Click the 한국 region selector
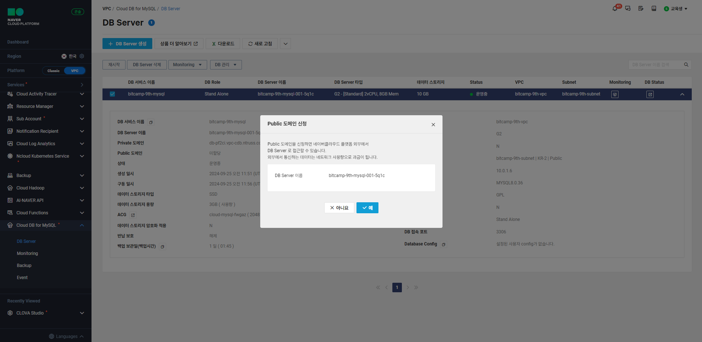The width and height of the screenshot is (702, 342). click(x=69, y=56)
